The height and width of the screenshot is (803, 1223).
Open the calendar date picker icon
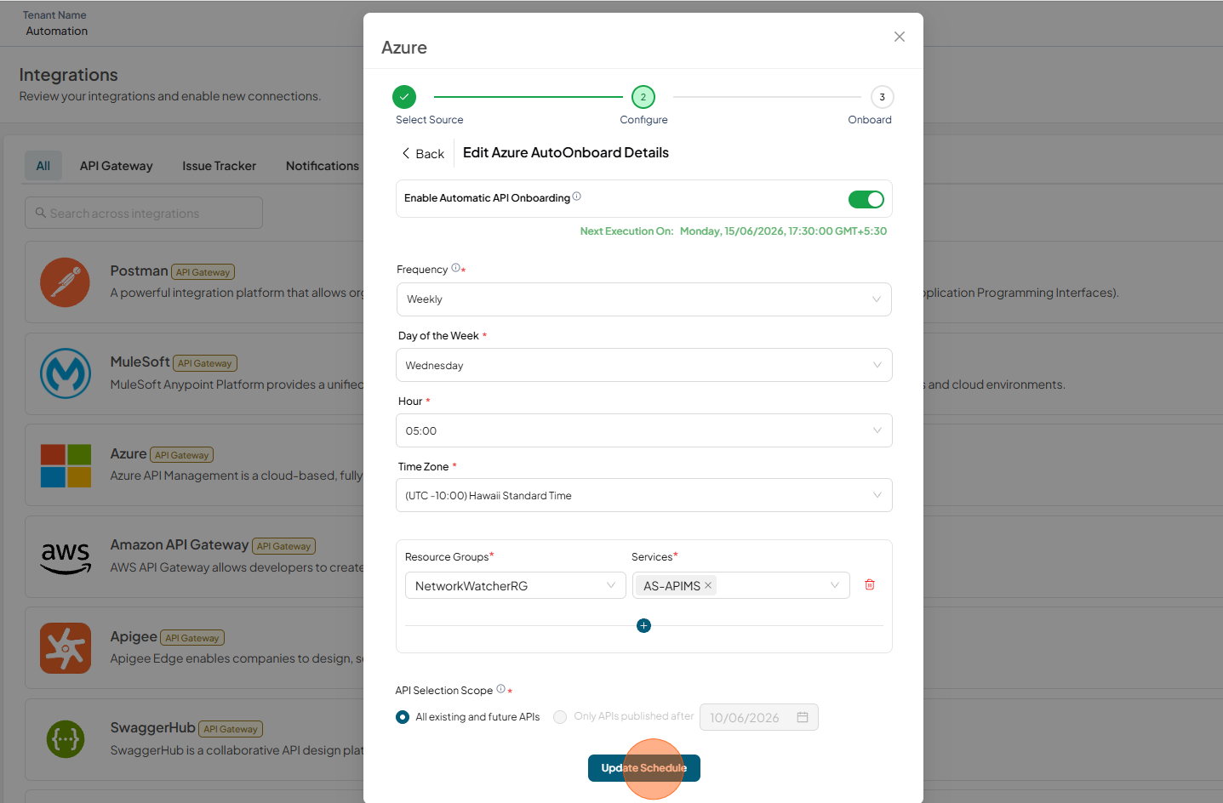(x=803, y=717)
